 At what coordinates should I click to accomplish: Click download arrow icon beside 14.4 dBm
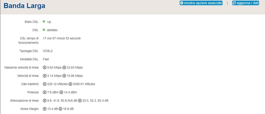pos(61,92)
